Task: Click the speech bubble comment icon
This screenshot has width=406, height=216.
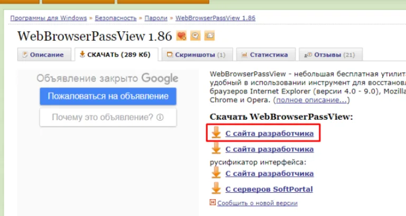Action: point(196,36)
